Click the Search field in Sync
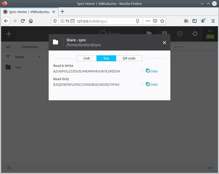Screen dimensions: 219x174 click(x=193, y=47)
